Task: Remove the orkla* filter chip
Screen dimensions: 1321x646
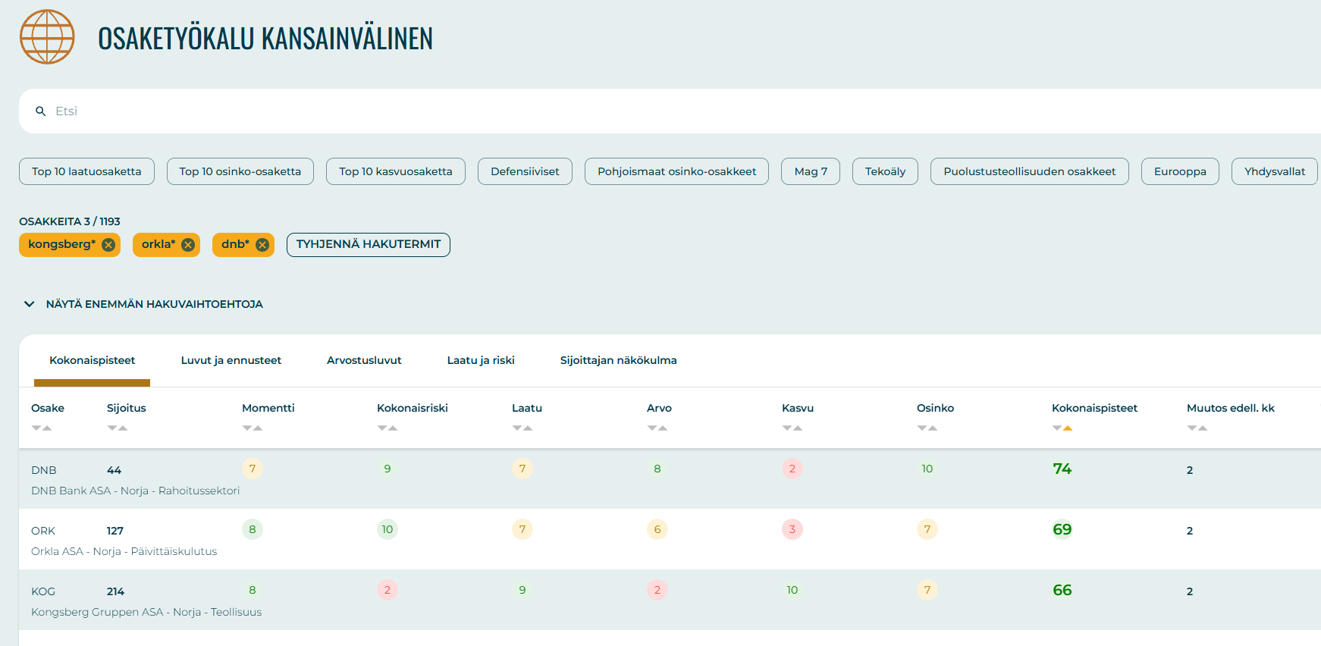Action: (x=188, y=245)
